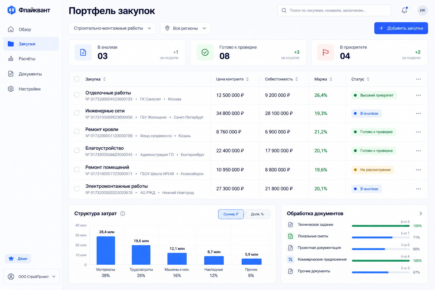Focus the search field for закупки

334,10
